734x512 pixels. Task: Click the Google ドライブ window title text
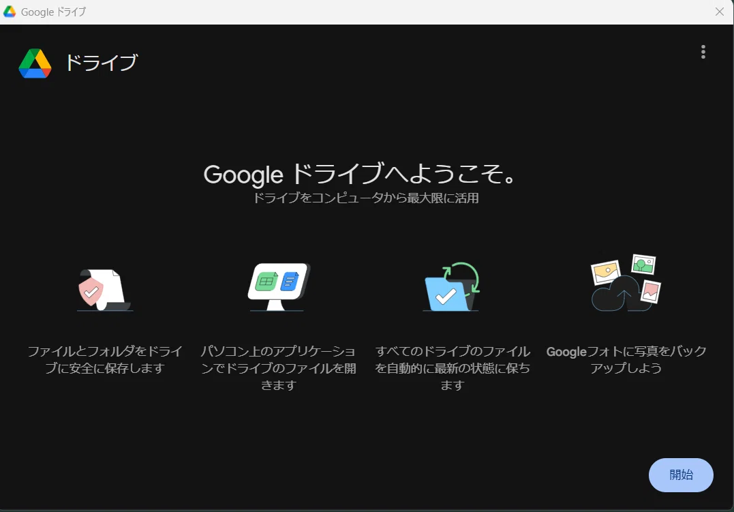(53, 12)
